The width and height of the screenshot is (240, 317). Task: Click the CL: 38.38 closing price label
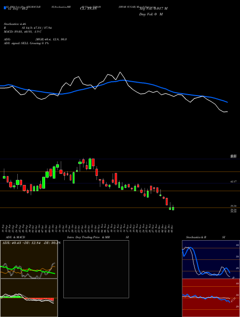[89, 9]
